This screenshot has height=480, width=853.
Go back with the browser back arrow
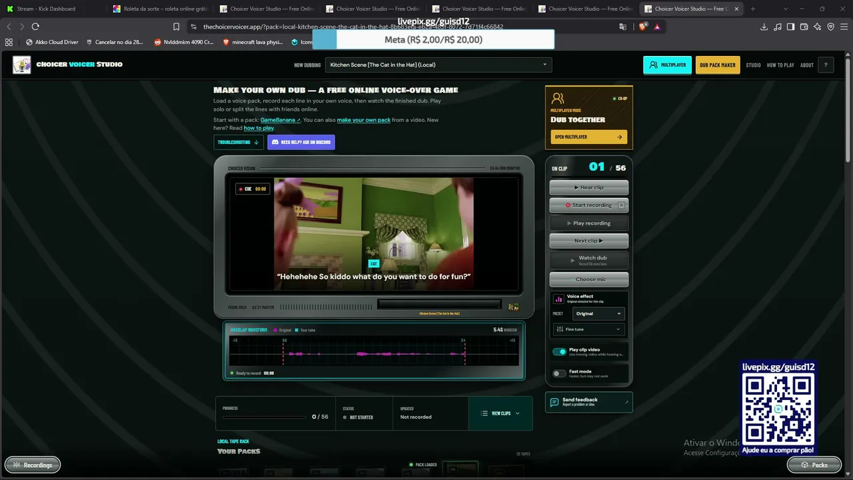point(9,27)
